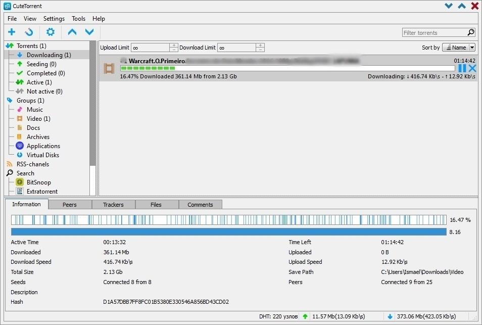Image resolution: width=482 pixels, height=325 pixels.
Task: Select the Downloading (1) filter
Action: (49, 55)
